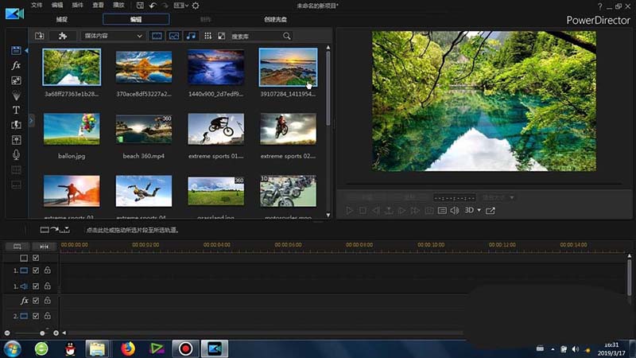Click the preview snapshot camera icon
The image size is (636, 358).
click(x=429, y=211)
